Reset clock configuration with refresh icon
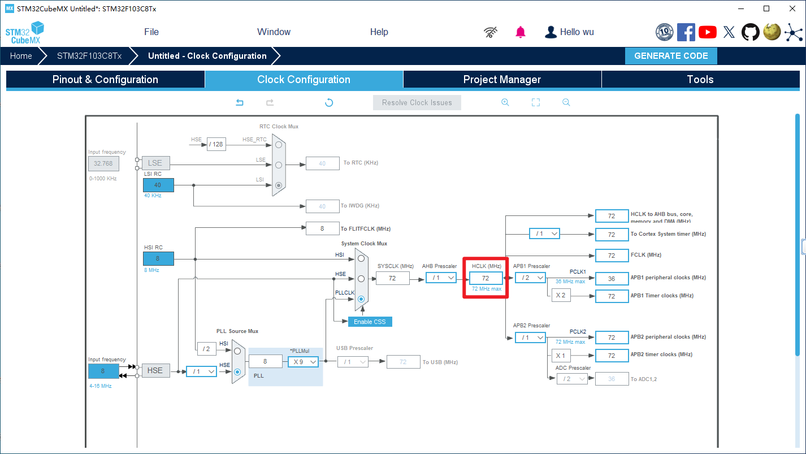Viewport: 806px width, 454px height. [x=329, y=102]
